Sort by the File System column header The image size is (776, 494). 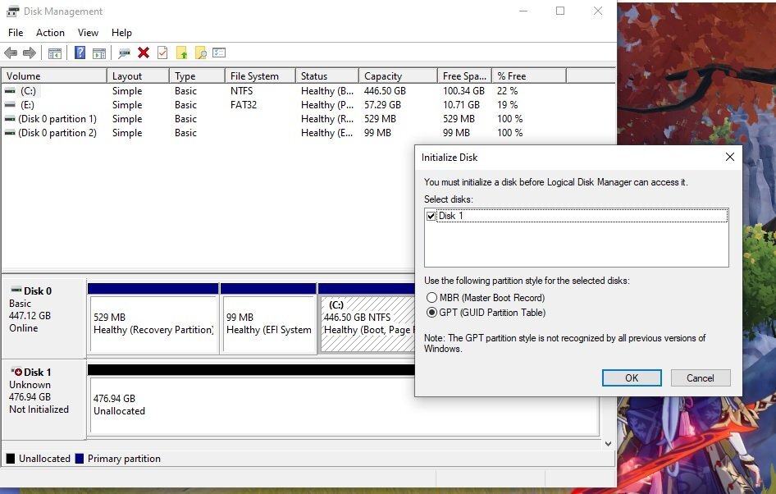pyautogui.click(x=260, y=75)
